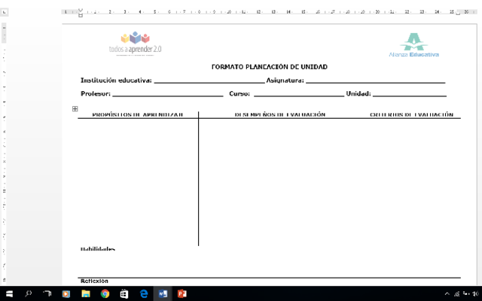The image size is (482, 301).
Task: Click the tab stop selector by ruler
Action: [5, 12]
